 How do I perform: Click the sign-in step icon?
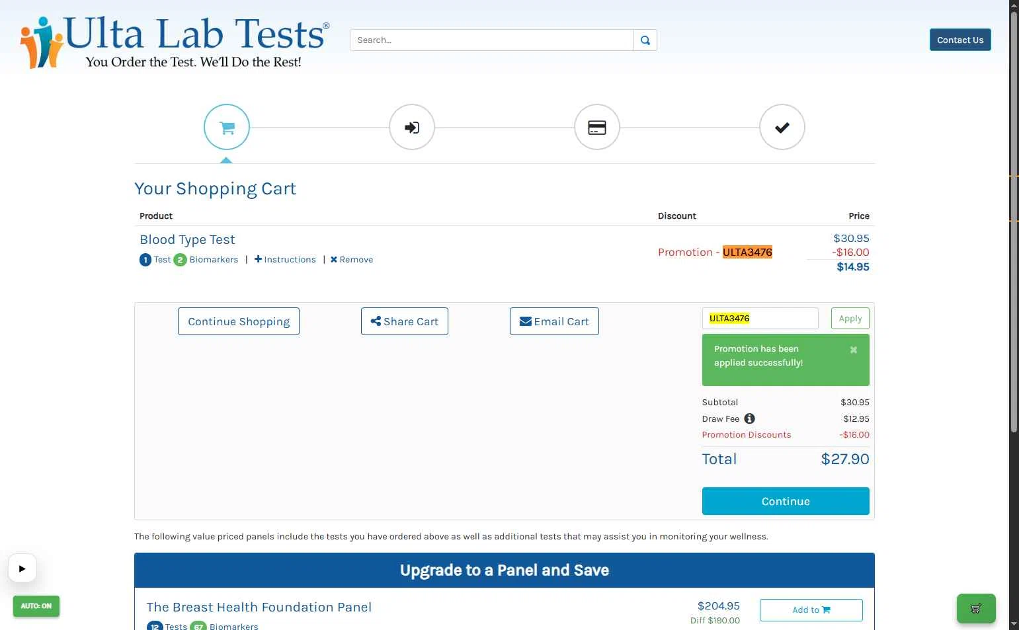(x=412, y=127)
